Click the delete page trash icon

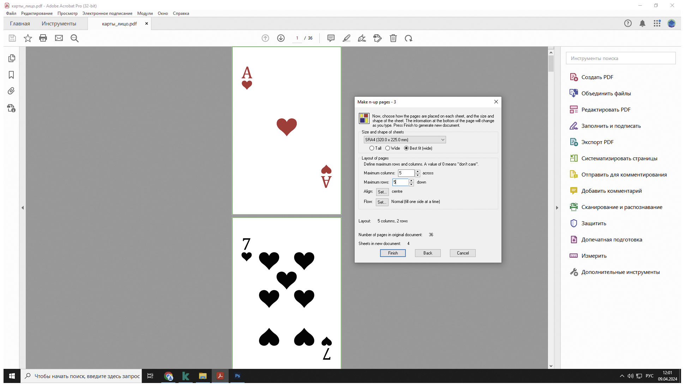coord(393,38)
